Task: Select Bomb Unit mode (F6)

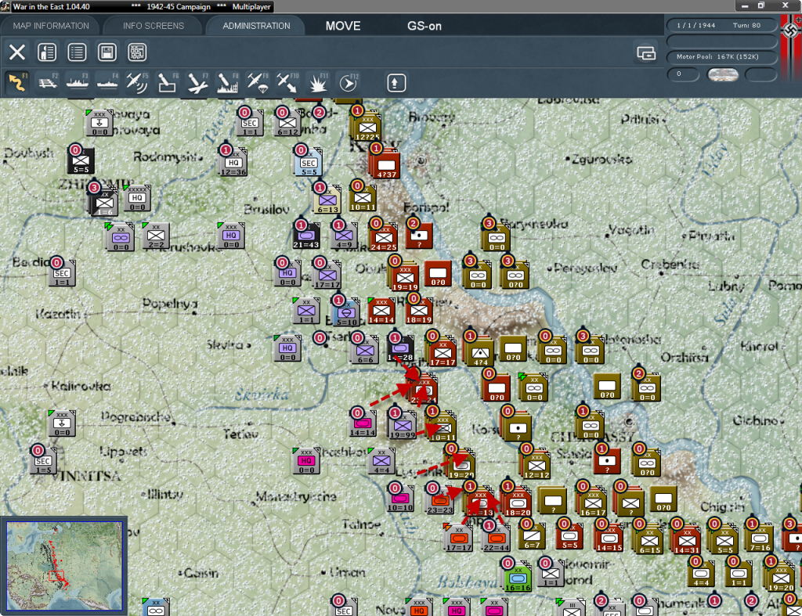Action: (168, 83)
